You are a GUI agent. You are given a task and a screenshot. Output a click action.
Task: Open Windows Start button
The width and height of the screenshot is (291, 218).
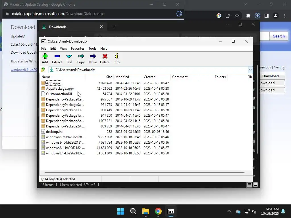click(120, 211)
